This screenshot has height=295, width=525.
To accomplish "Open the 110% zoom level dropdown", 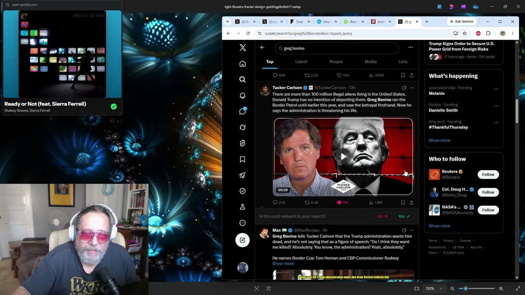I will (434, 288).
